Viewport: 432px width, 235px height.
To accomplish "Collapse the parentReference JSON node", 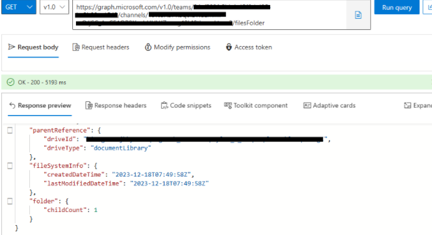I will point(10,131).
